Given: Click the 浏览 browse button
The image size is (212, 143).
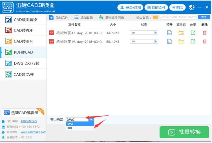Looking at the screenshot, I should (204, 17).
